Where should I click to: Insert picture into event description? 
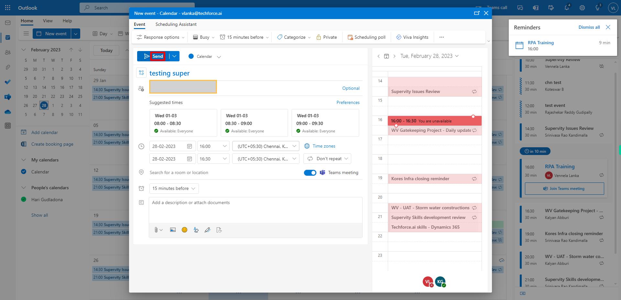point(173,230)
